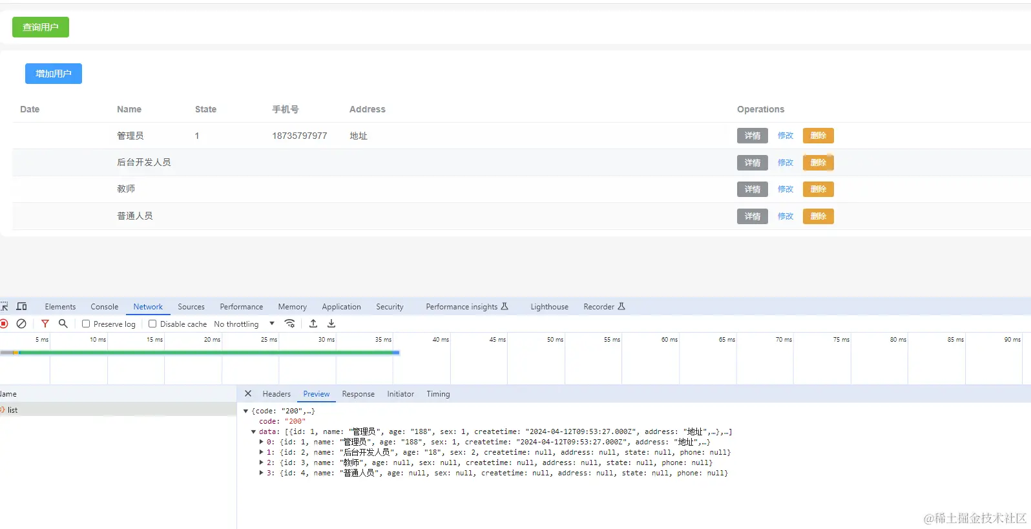Import a HAR file with the upload arrow
This screenshot has width=1031, height=529.
tap(313, 324)
